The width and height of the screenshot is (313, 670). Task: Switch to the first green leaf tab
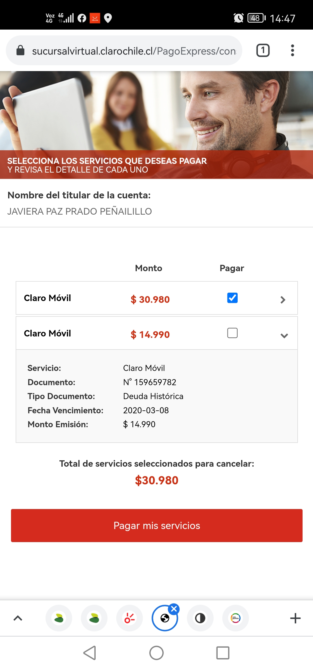tap(59, 618)
